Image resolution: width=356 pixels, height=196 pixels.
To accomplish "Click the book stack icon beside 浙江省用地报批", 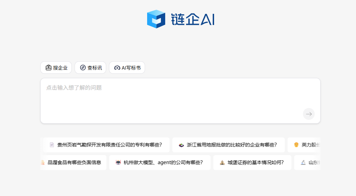I will 181,145.
